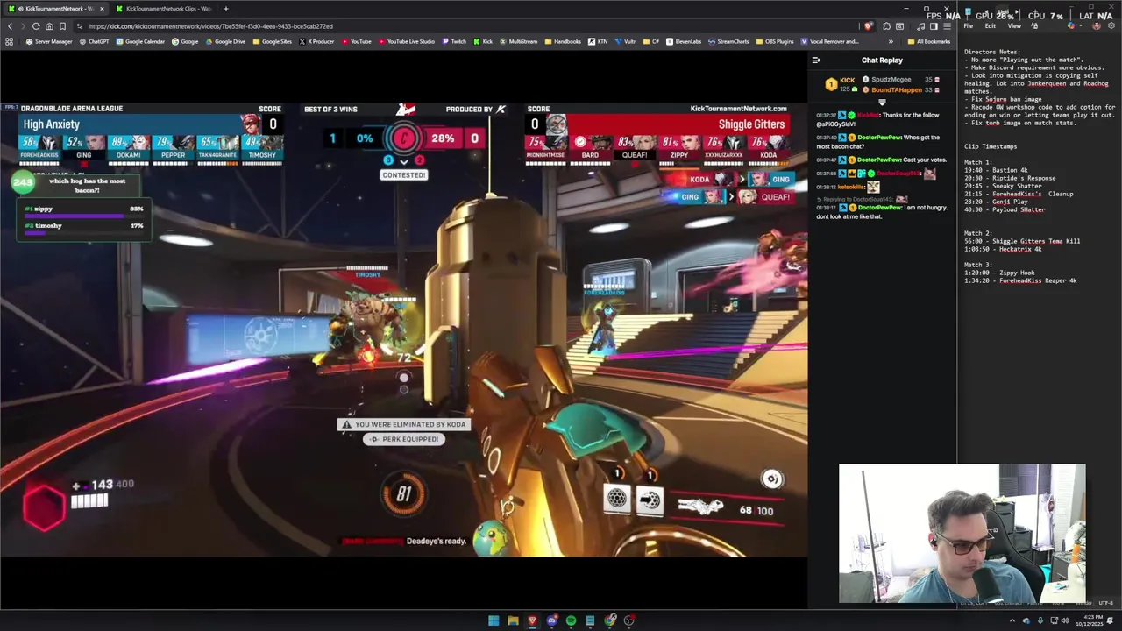Open the Windows Start menu
The image size is (1122, 631).
494,620
